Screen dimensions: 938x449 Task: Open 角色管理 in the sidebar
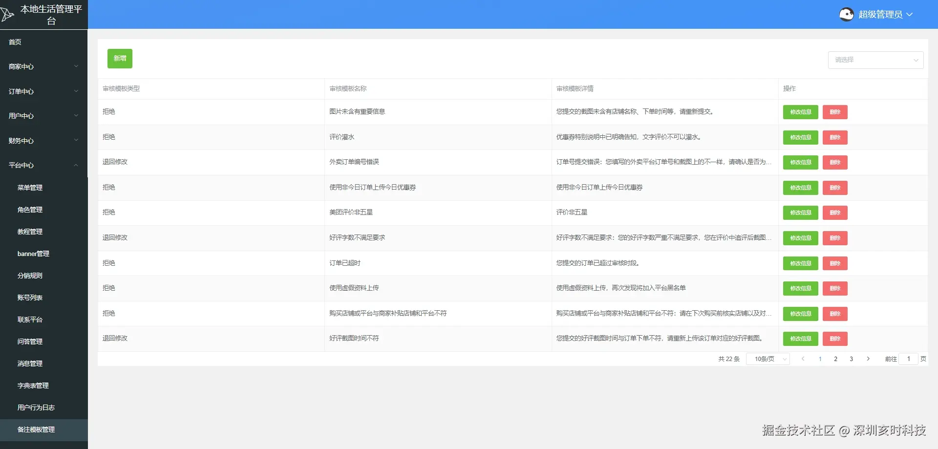click(44, 210)
